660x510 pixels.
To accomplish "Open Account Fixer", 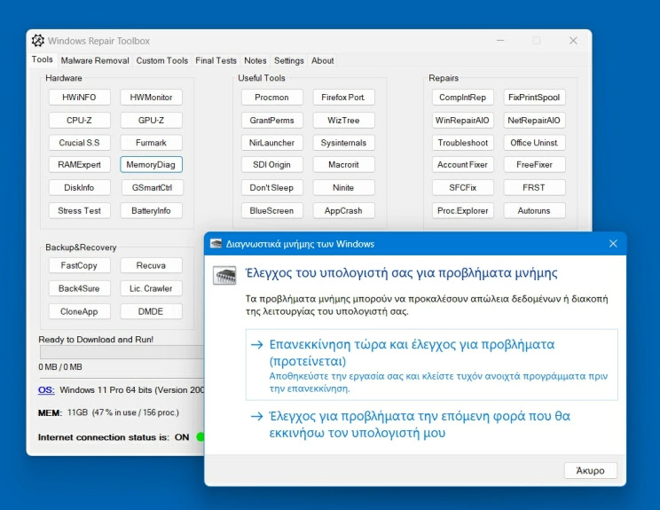I will pos(462,164).
